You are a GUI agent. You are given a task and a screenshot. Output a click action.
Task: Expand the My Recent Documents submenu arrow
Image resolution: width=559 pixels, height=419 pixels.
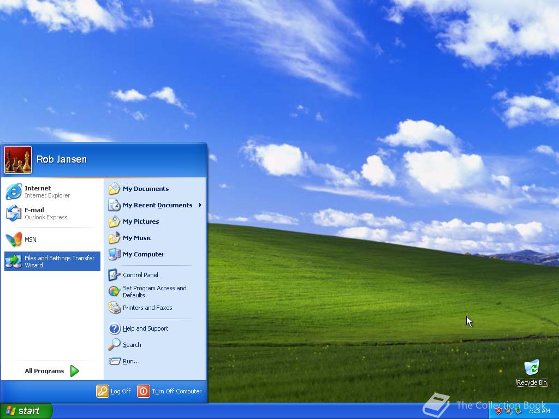(x=200, y=205)
